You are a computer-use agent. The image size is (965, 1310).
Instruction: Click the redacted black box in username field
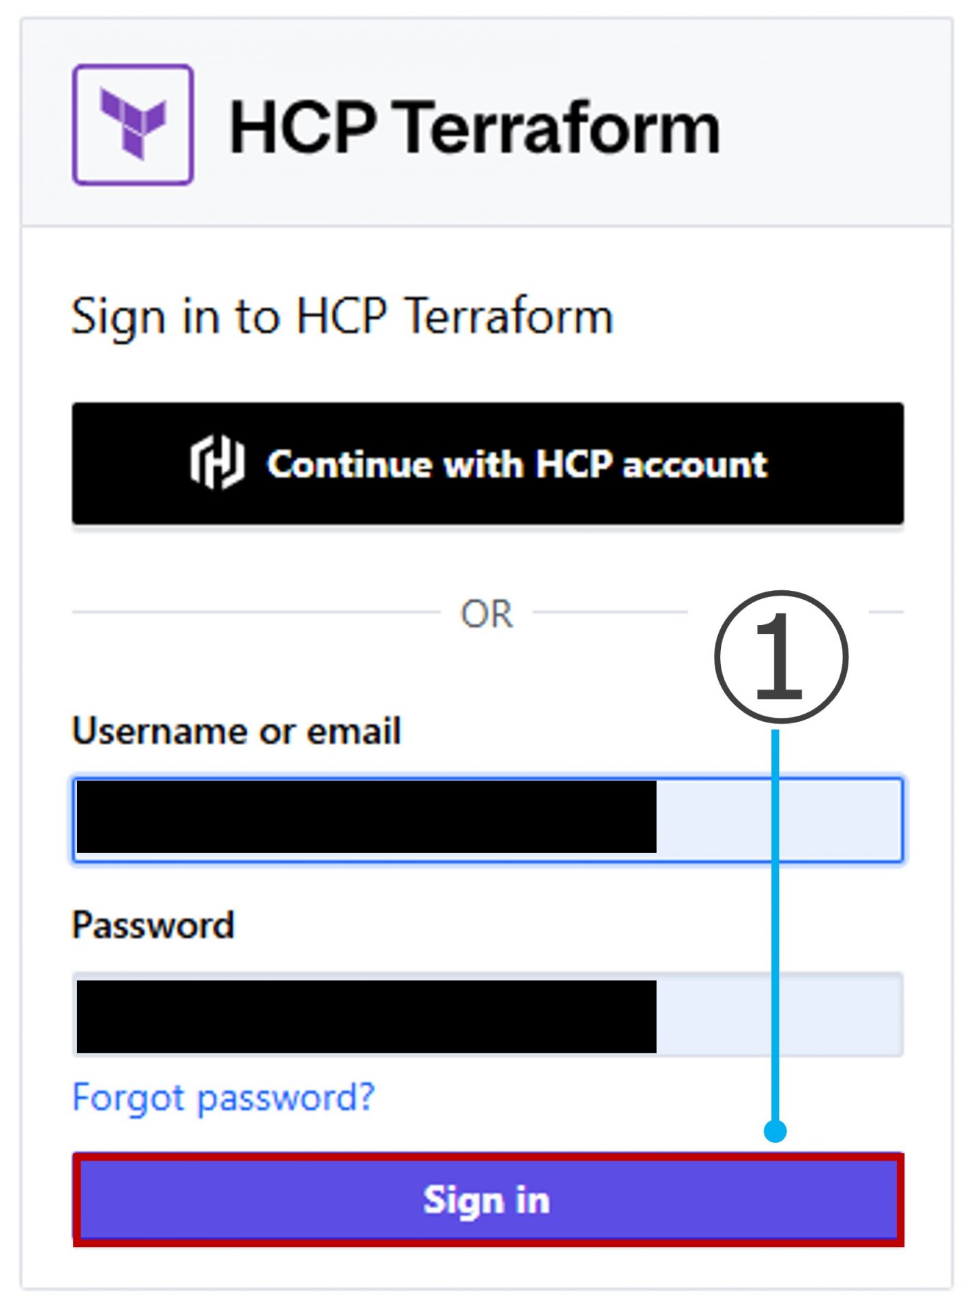point(366,817)
